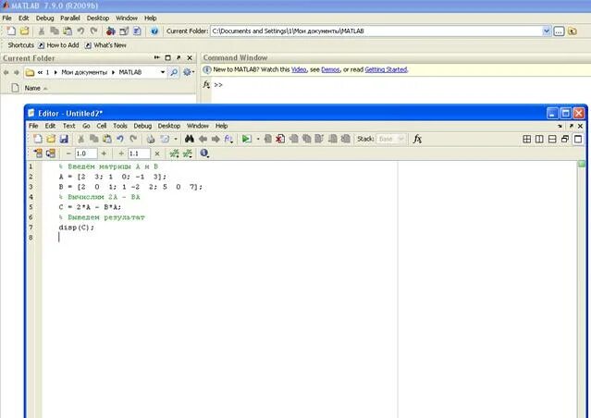Image resolution: width=591 pixels, height=418 pixels.
Task: Click the fx function browser icon in Editor
Action: click(417, 139)
